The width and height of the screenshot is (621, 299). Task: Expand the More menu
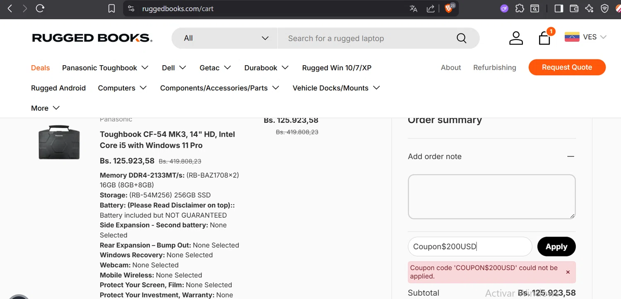(x=45, y=108)
